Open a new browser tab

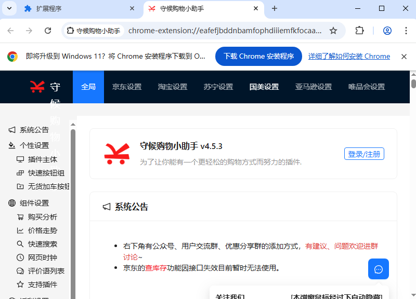275,9
